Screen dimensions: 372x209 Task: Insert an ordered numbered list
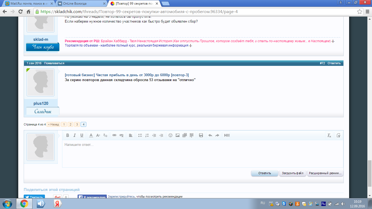147,135
